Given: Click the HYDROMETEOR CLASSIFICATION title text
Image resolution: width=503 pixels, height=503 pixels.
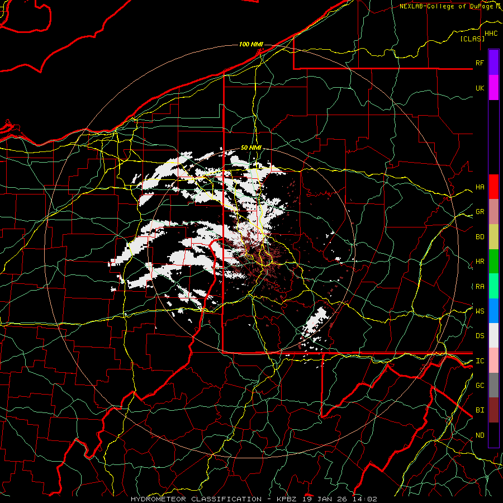Looking at the screenshot, I should (196, 499).
